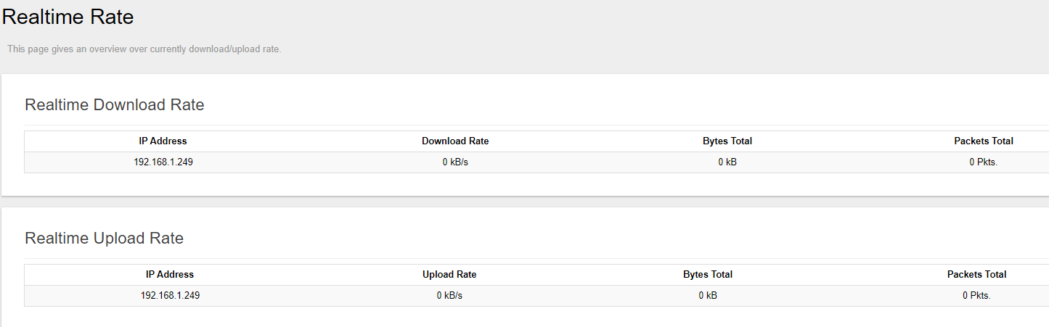Click the Download Rate column header
1049x327 pixels.
[x=455, y=141]
